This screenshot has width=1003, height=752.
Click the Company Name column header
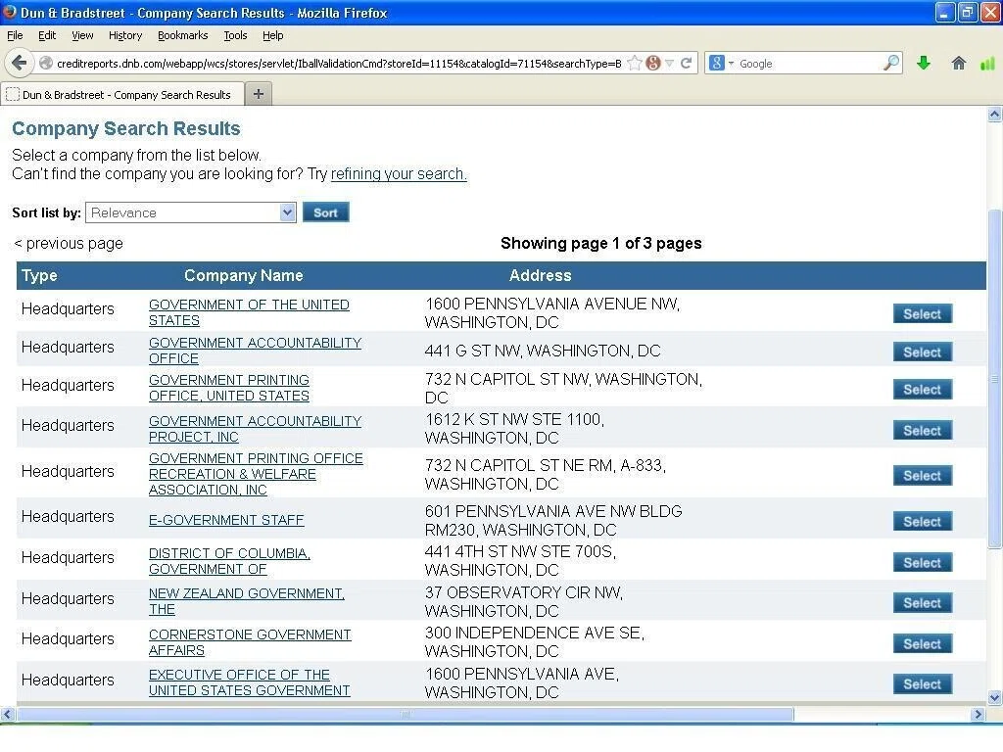point(244,275)
